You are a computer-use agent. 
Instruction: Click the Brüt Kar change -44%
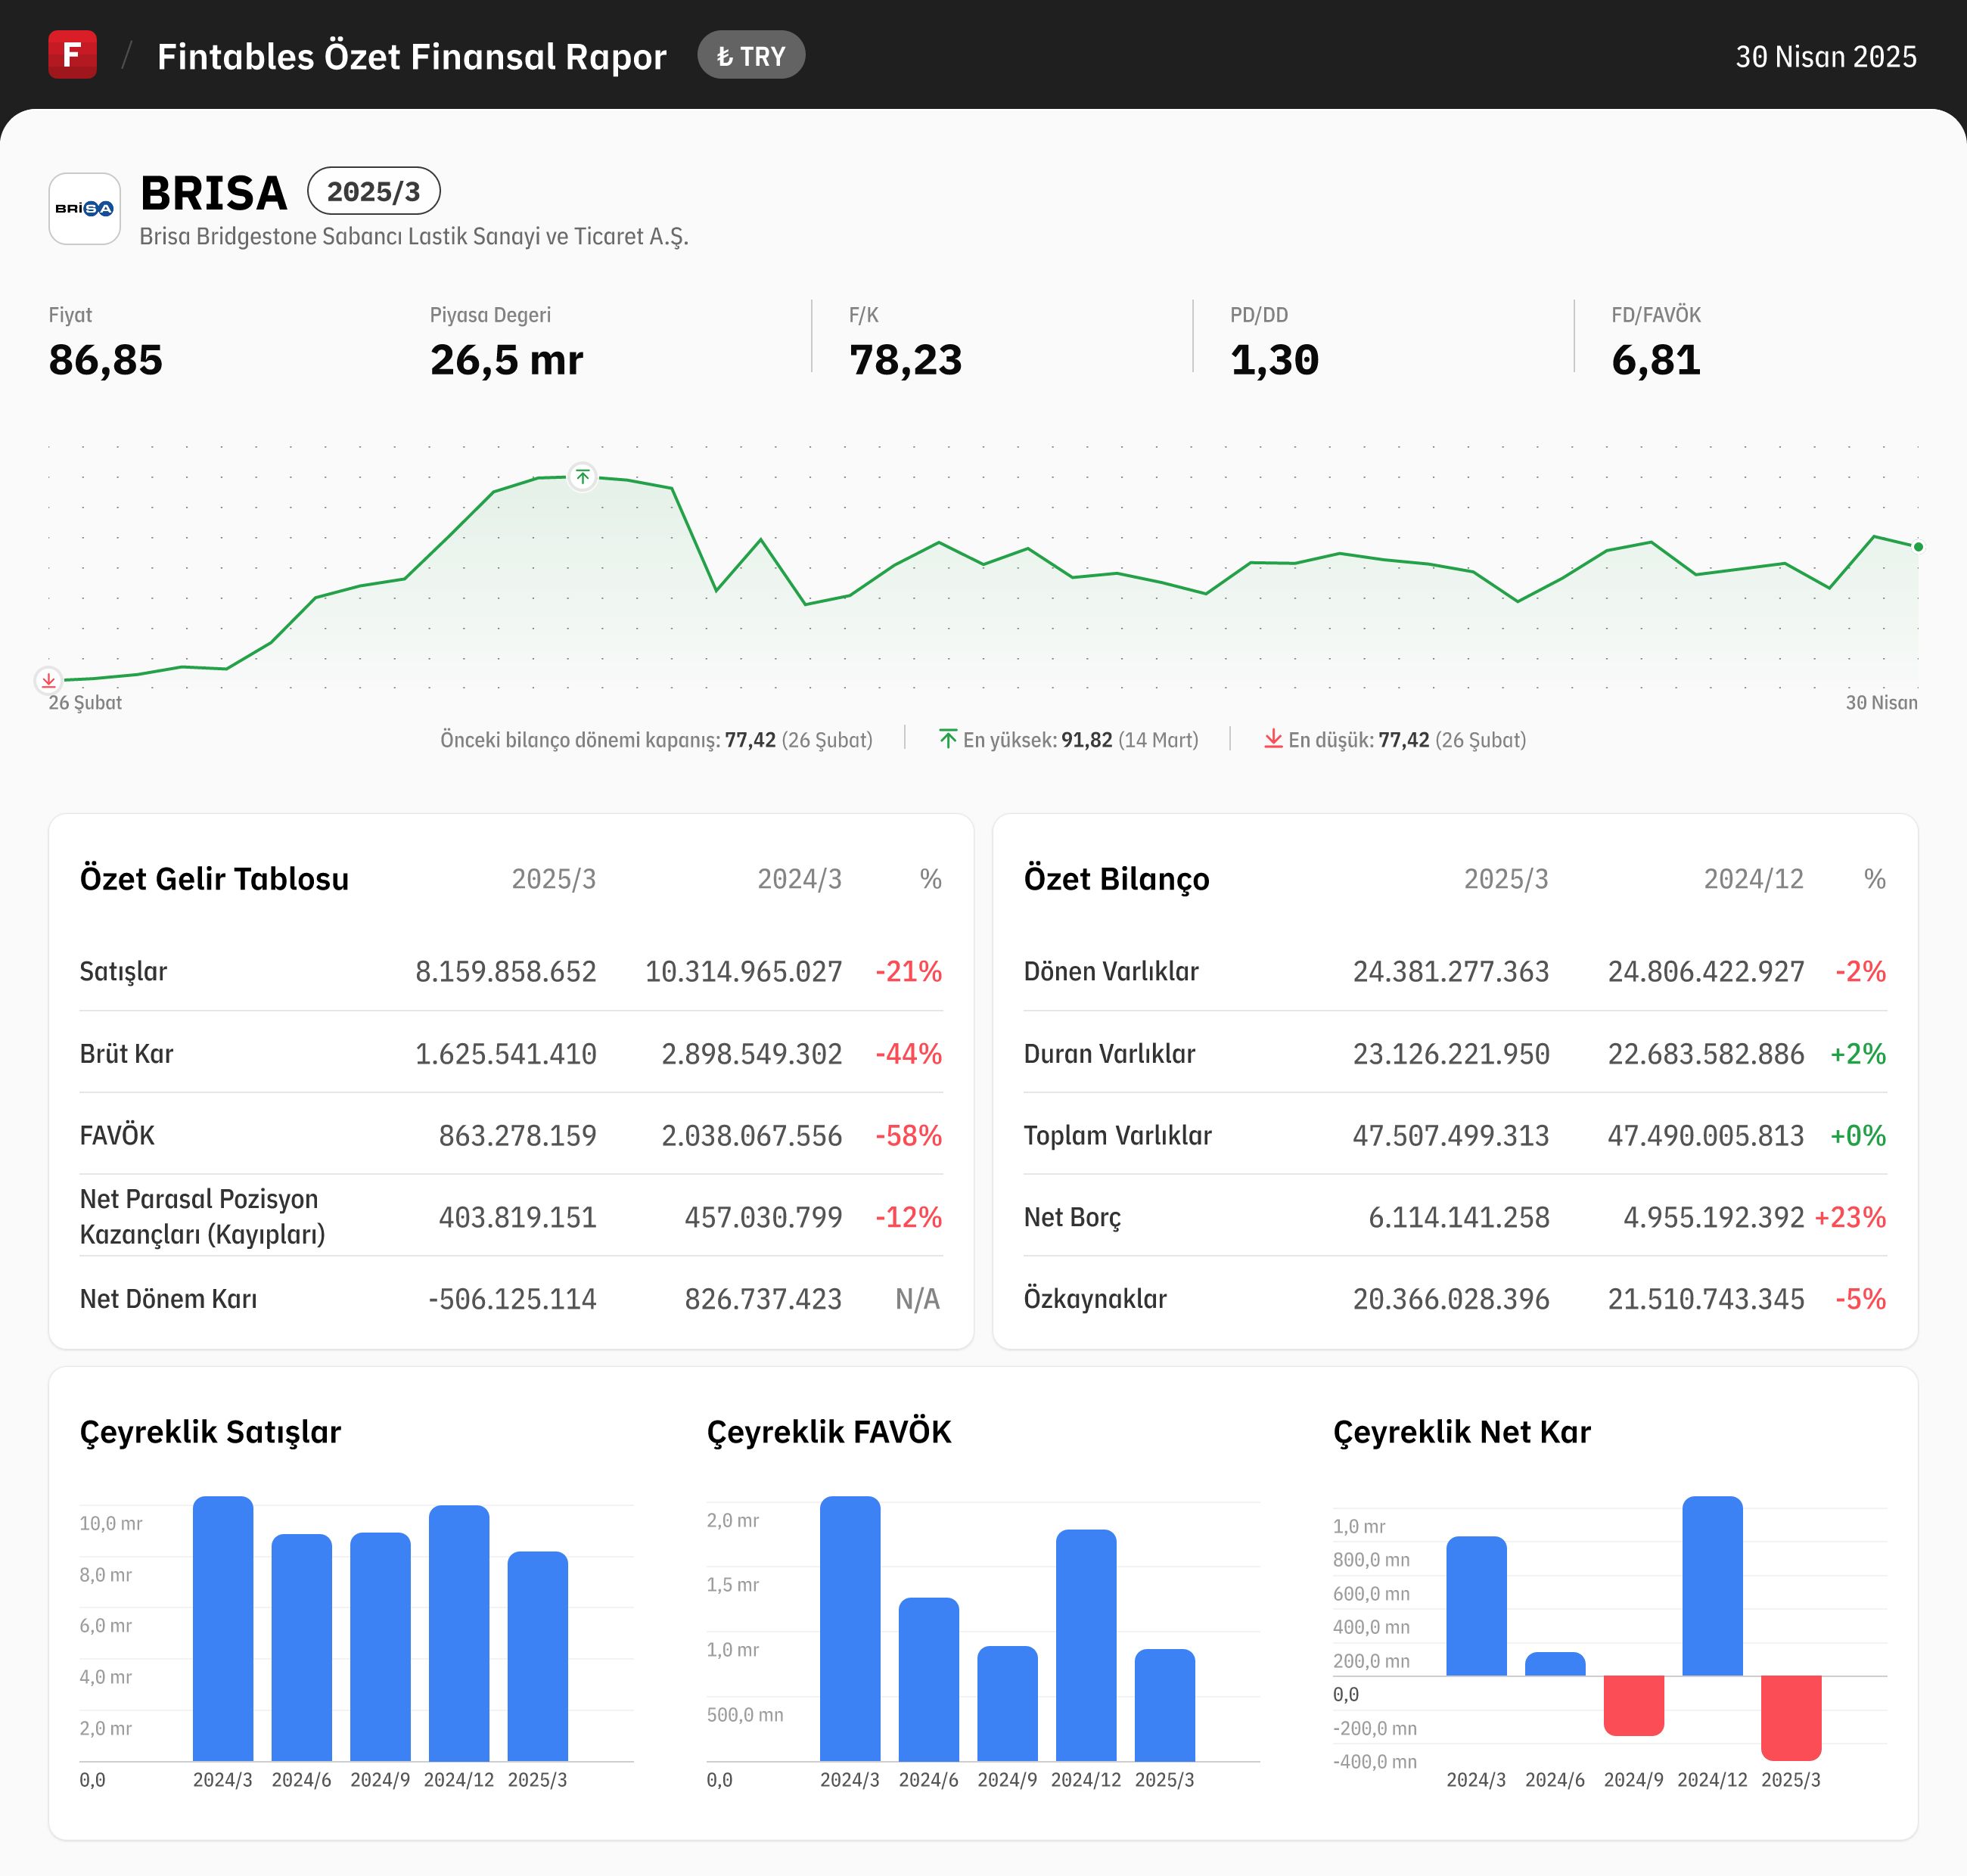tap(908, 1053)
